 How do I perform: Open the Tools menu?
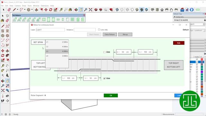(x=30, y=6)
